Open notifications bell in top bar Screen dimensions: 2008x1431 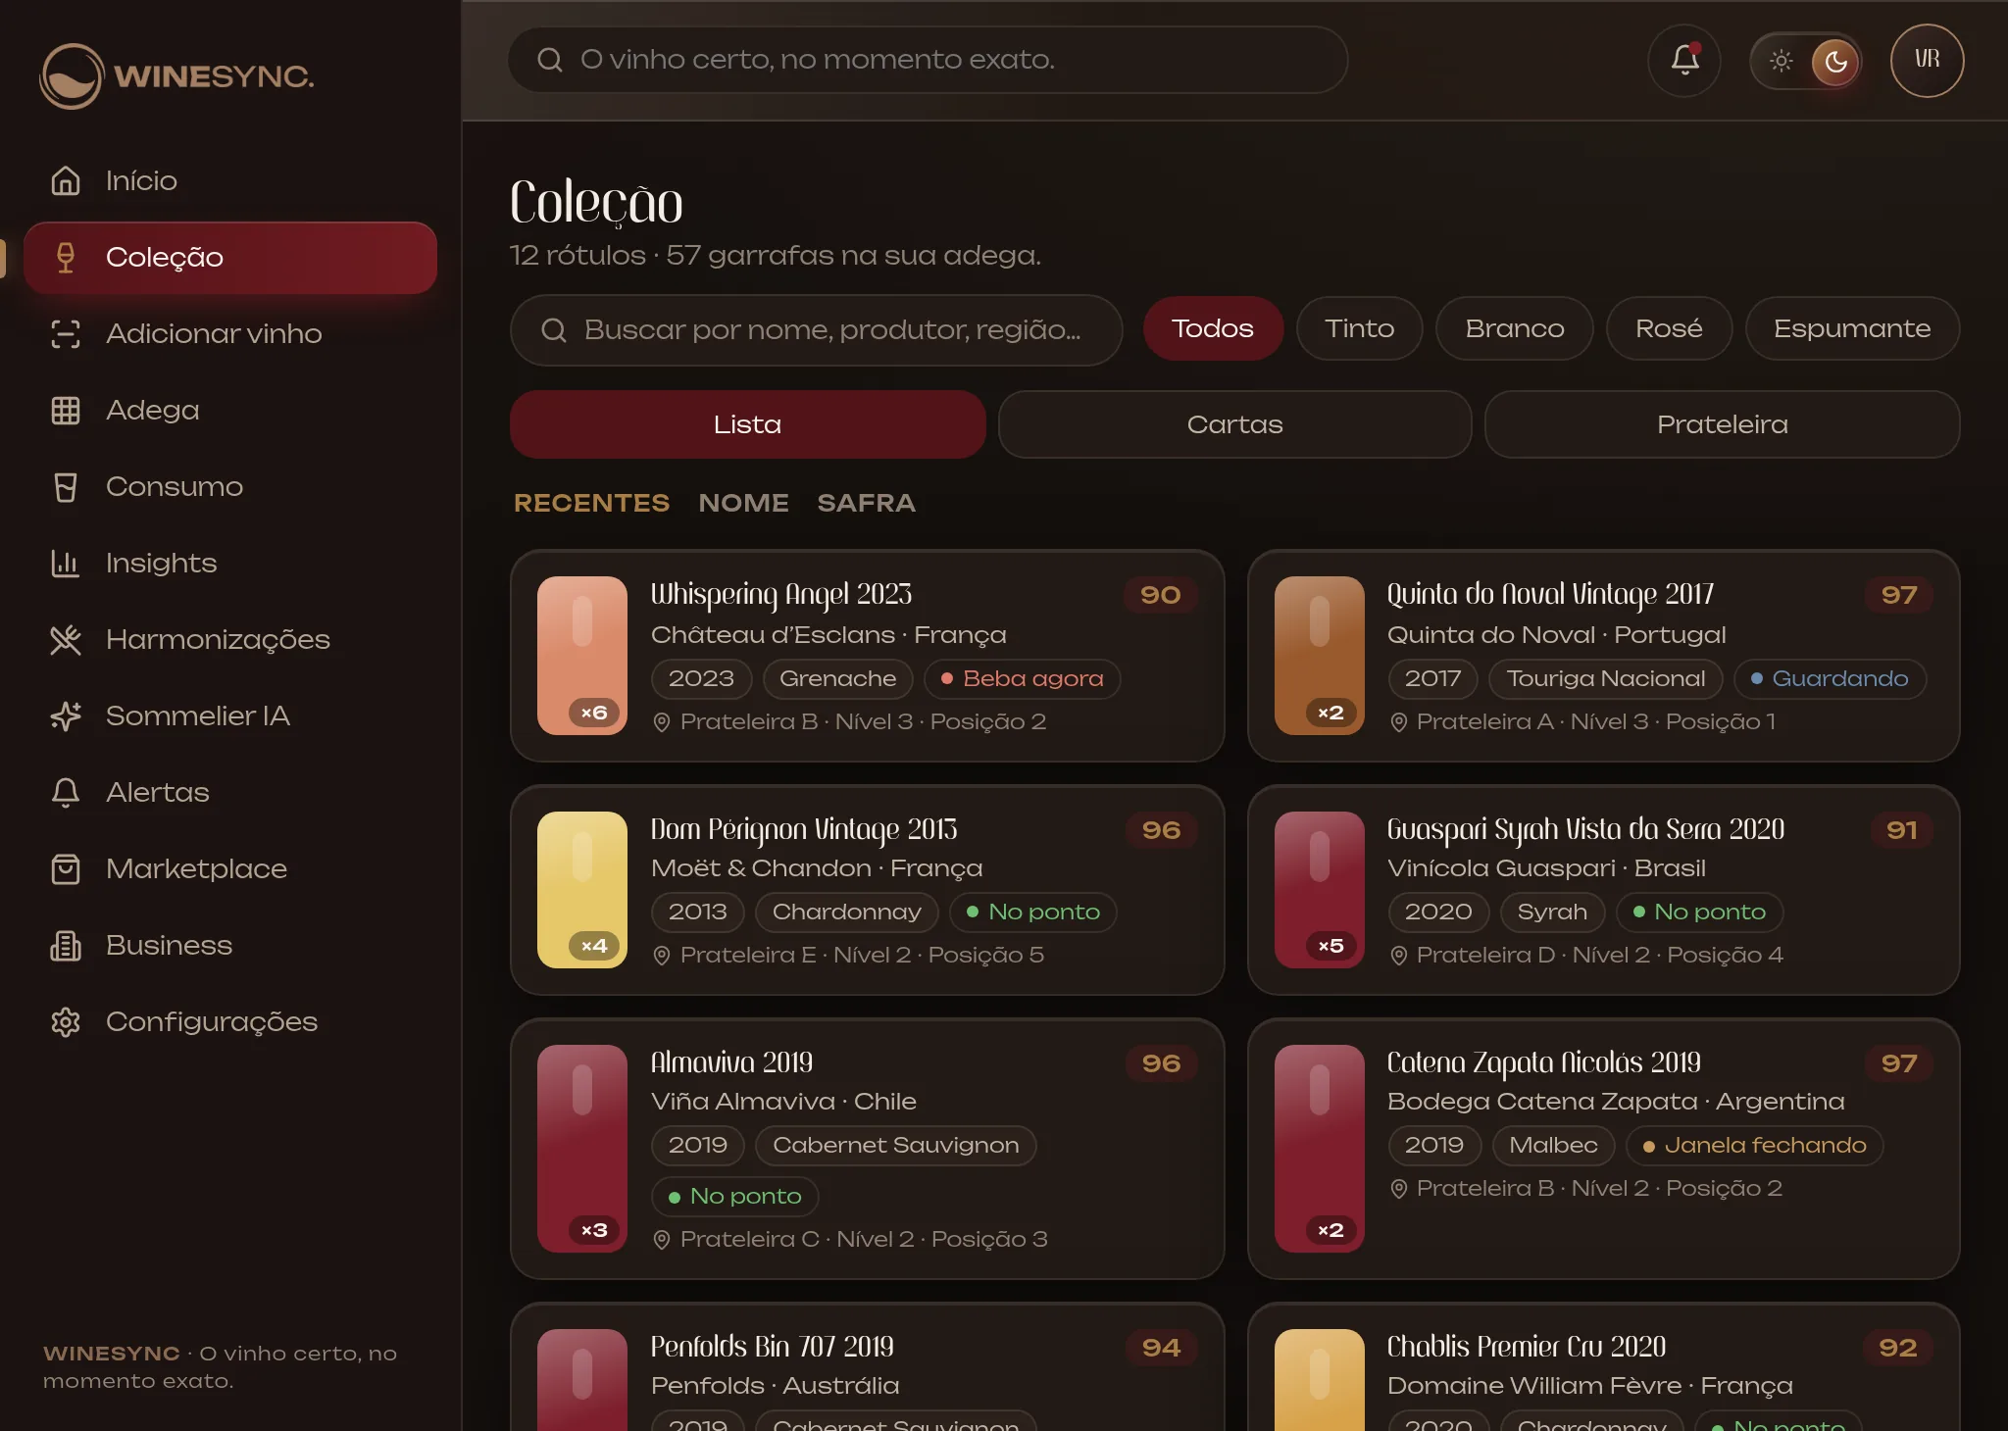click(x=1684, y=60)
